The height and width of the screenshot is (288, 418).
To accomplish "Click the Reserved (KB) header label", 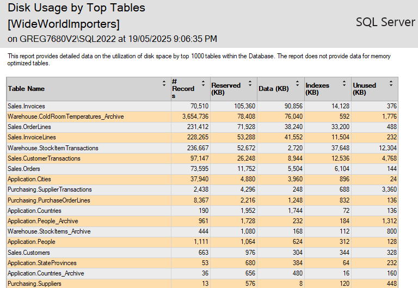I will (x=226, y=89).
